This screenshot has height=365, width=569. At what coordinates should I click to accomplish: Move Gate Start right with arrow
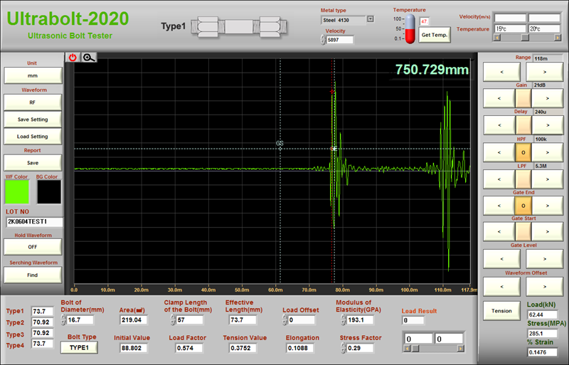click(547, 231)
